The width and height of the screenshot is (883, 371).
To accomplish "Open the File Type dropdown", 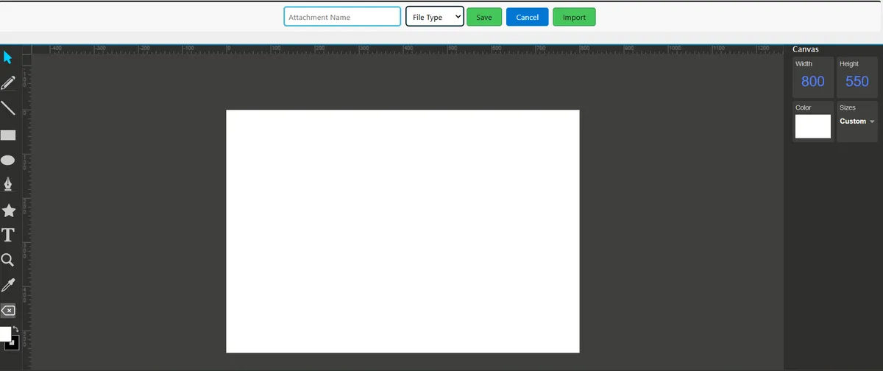I will point(435,16).
